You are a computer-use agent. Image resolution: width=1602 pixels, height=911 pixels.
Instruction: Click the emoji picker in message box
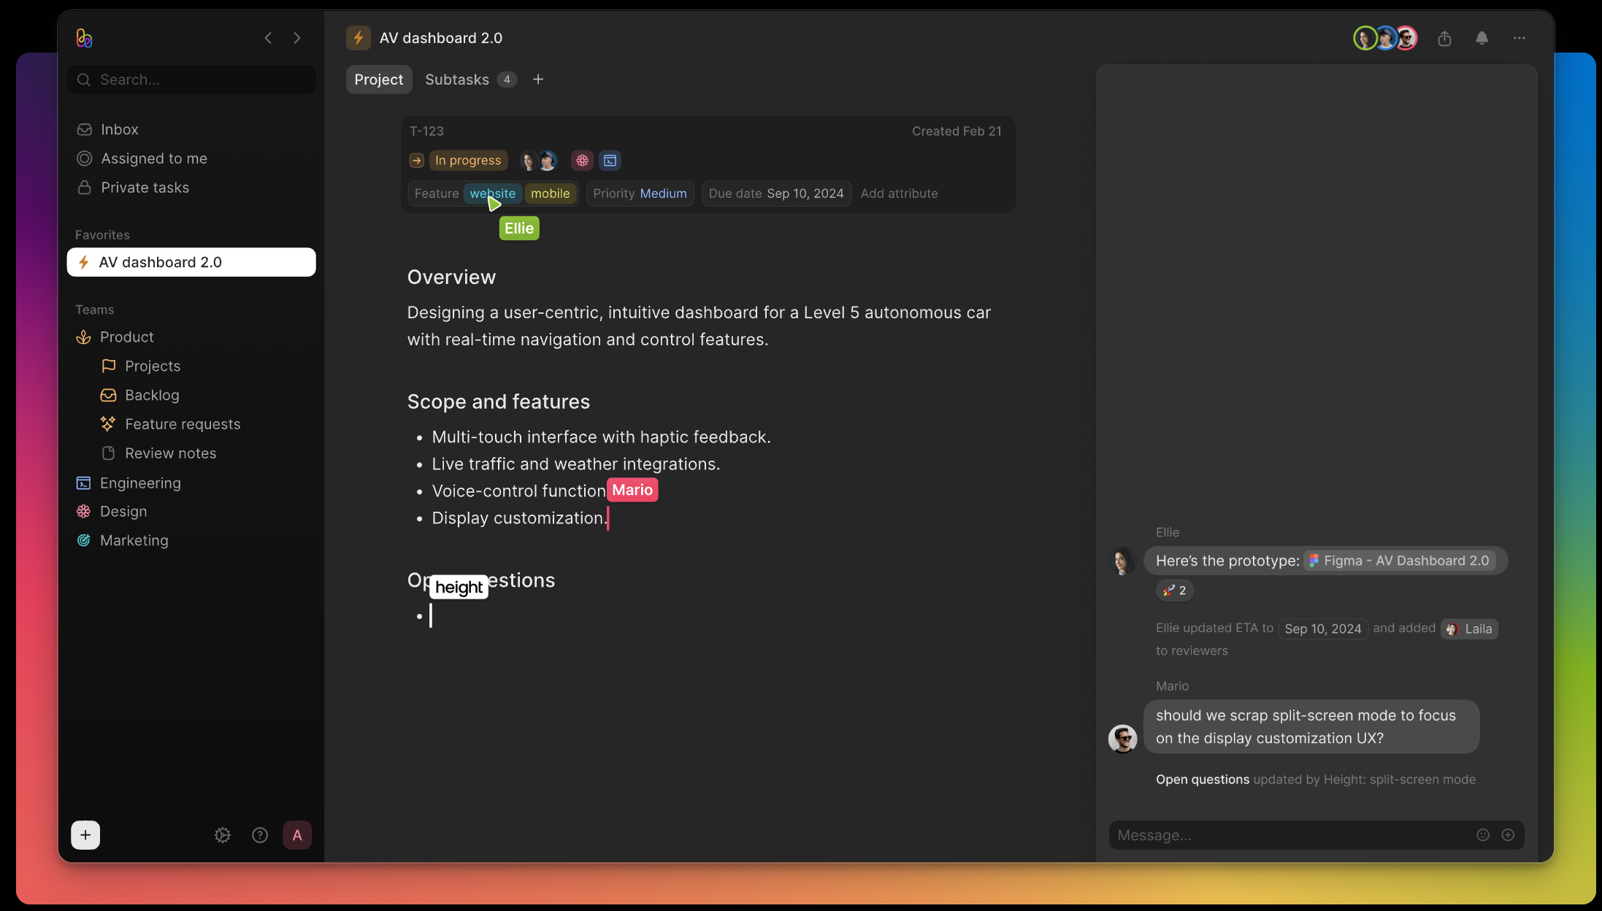pyautogui.click(x=1483, y=835)
